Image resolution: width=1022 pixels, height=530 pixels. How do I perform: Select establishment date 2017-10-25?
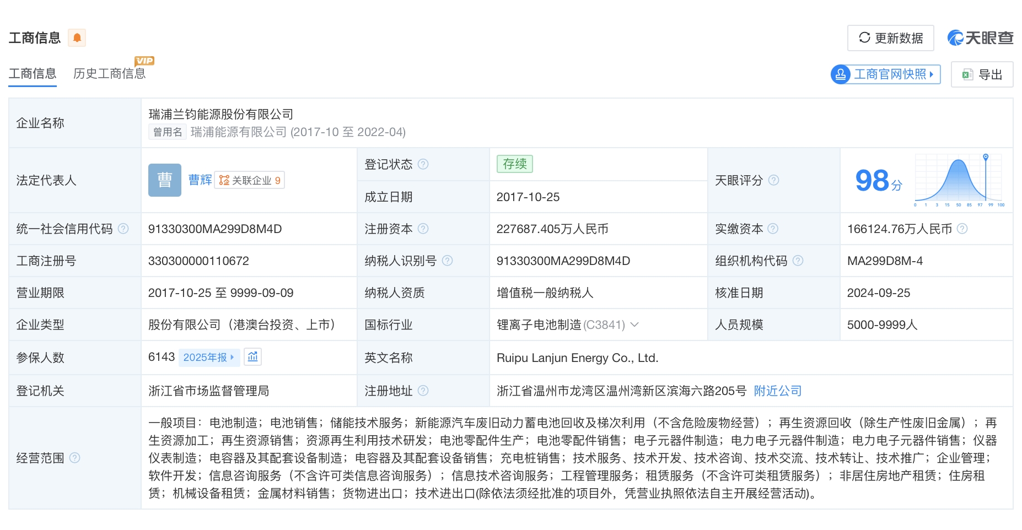[528, 197]
